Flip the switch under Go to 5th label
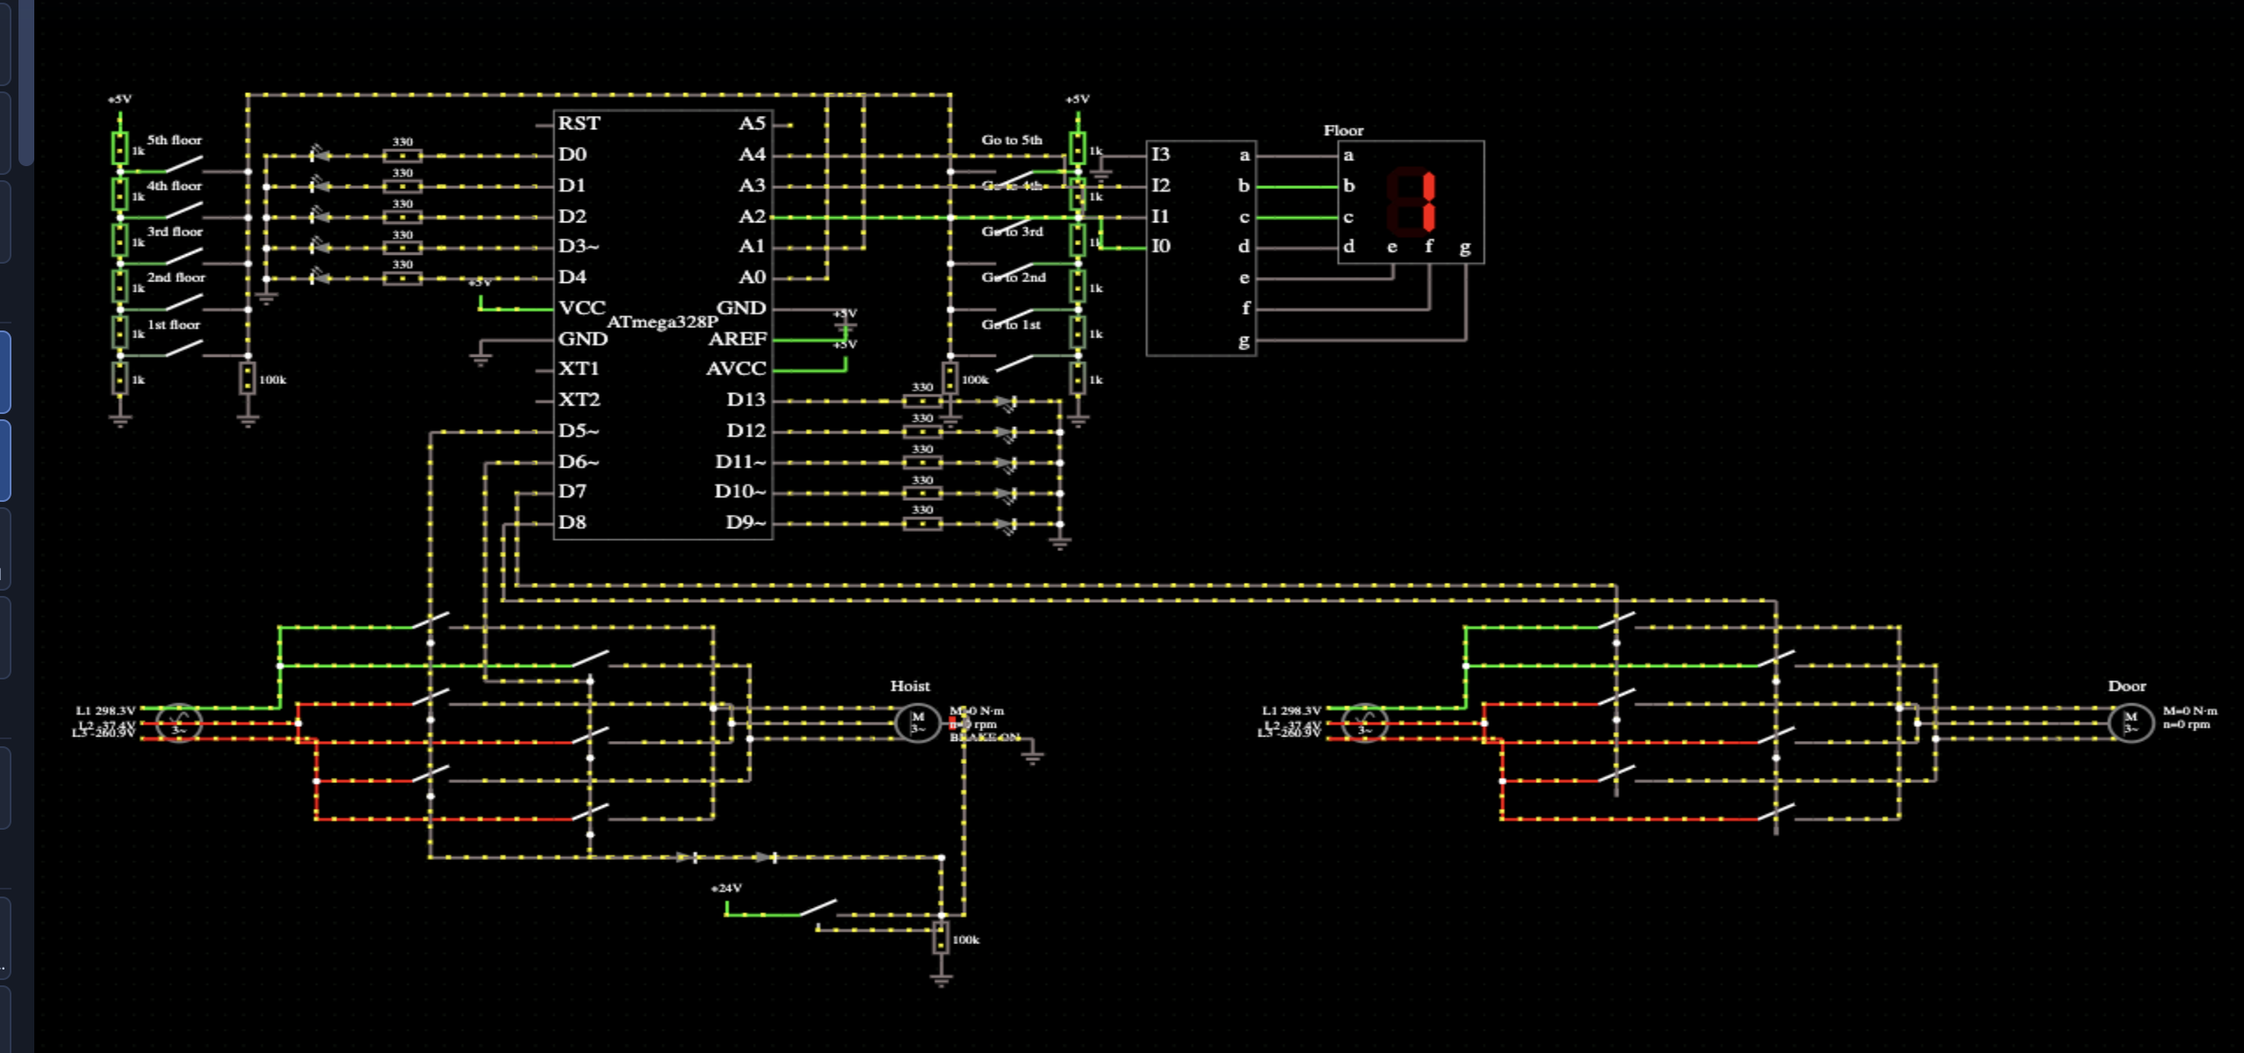Screen dimensions: 2244x1053 [1014, 177]
